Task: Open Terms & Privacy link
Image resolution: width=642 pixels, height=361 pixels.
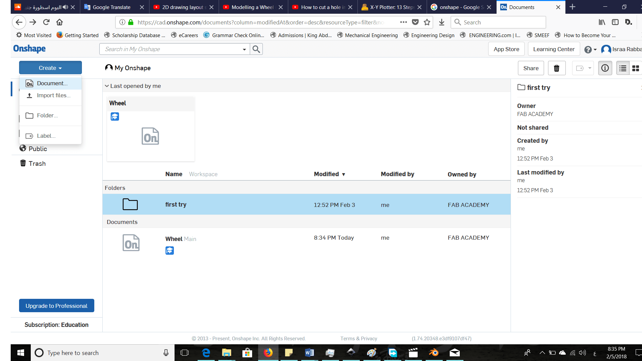Action: coord(359,339)
